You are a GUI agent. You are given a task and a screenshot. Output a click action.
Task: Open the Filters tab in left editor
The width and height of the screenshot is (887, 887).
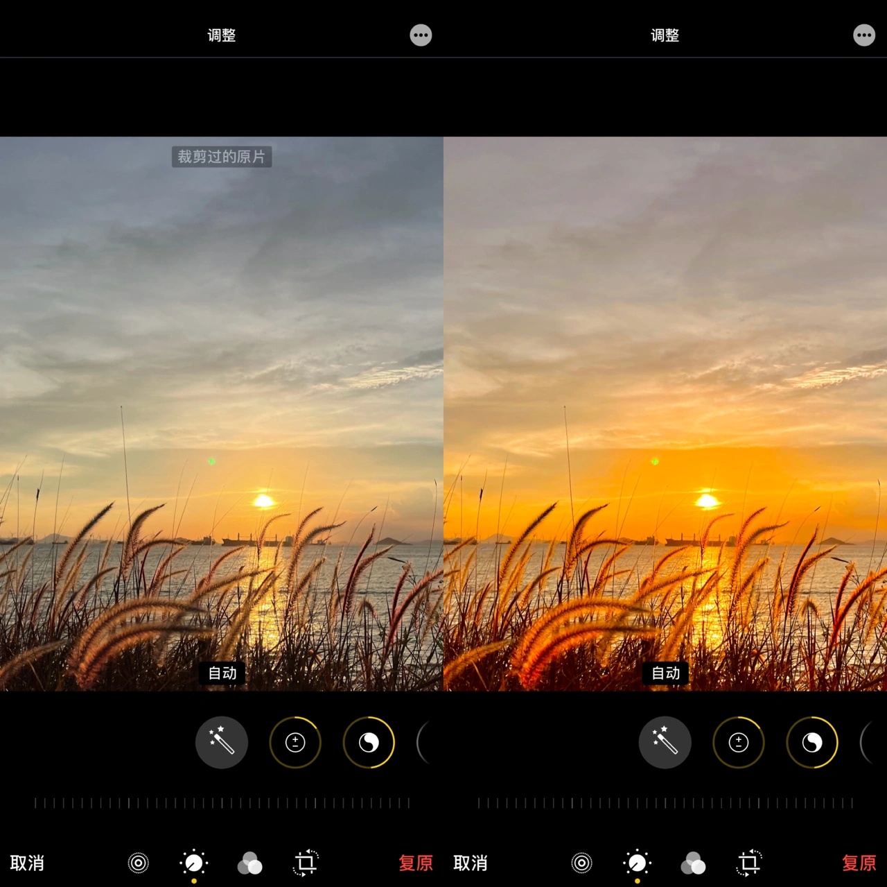pyautogui.click(x=249, y=863)
